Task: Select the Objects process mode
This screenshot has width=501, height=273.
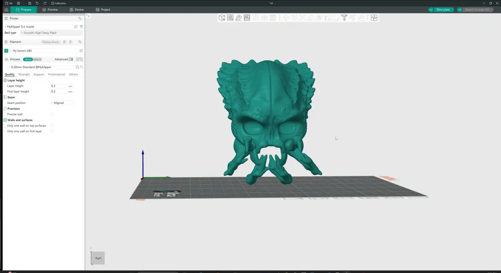Action: (38, 60)
